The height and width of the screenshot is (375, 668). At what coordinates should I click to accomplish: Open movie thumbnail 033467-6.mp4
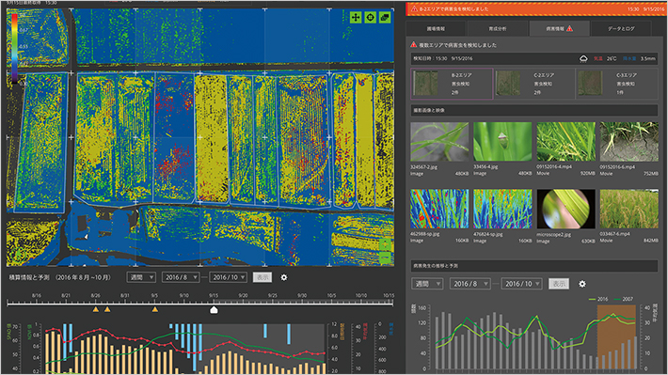click(628, 209)
